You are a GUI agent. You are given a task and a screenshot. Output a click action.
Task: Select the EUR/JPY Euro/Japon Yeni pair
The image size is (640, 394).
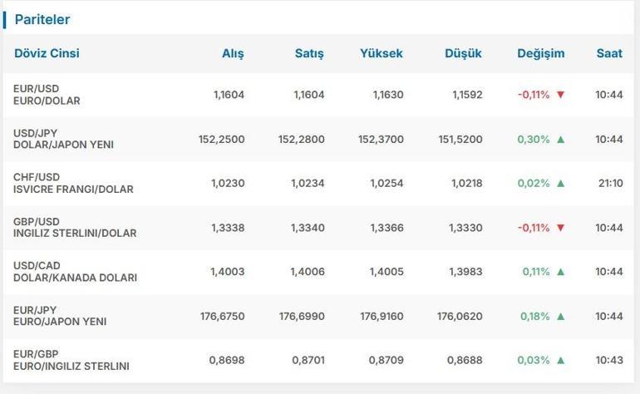(60, 316)
